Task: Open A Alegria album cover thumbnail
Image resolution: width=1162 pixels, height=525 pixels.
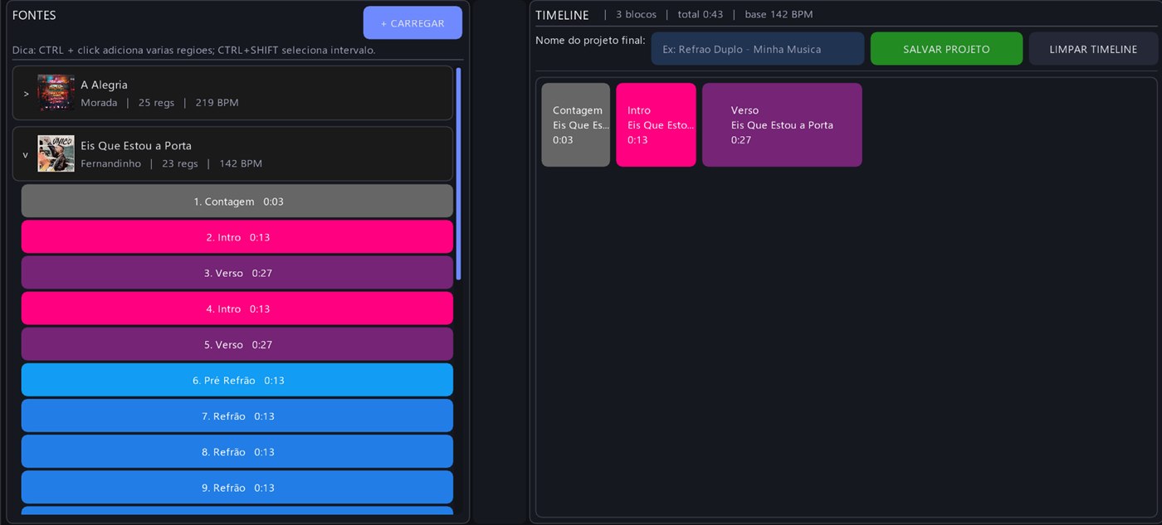Action: (56, 93)
